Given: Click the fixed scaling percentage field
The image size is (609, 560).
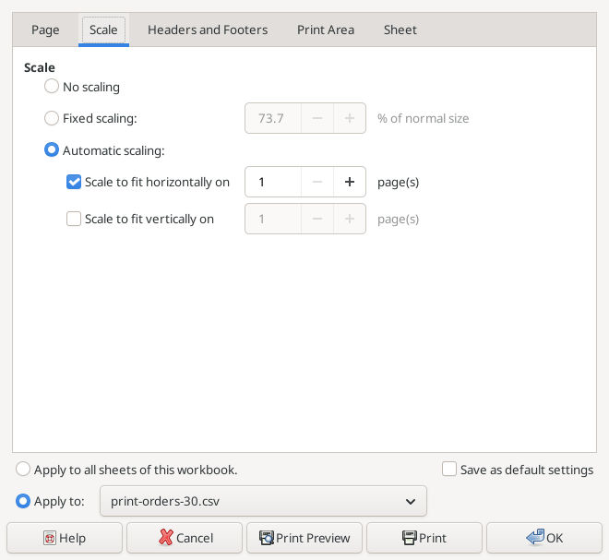Looking at the screenshot, I should click(x=273, y=118).
